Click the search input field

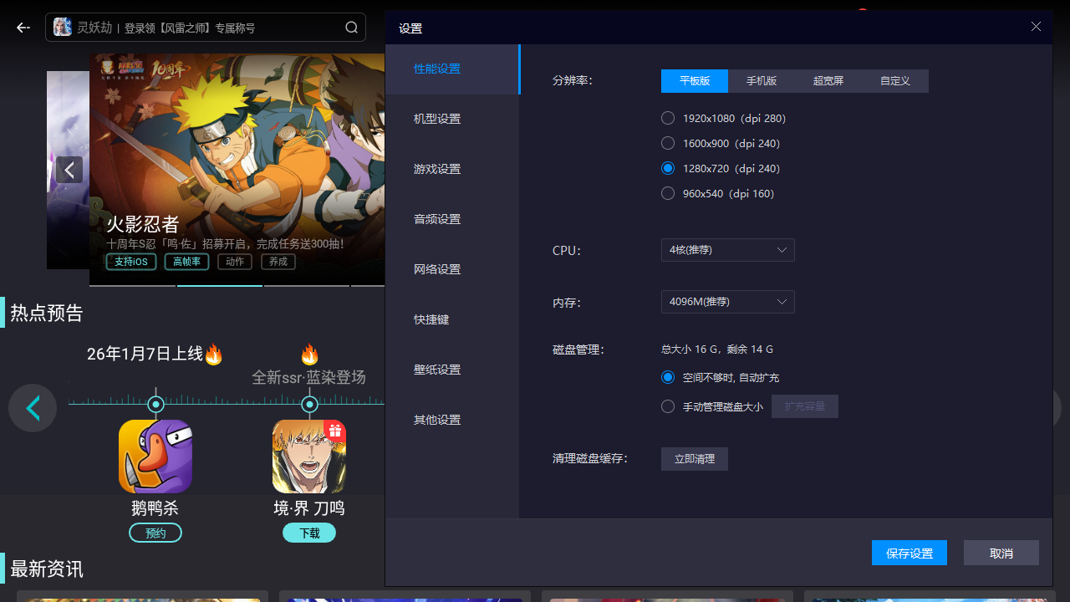(x=206, y=28)
